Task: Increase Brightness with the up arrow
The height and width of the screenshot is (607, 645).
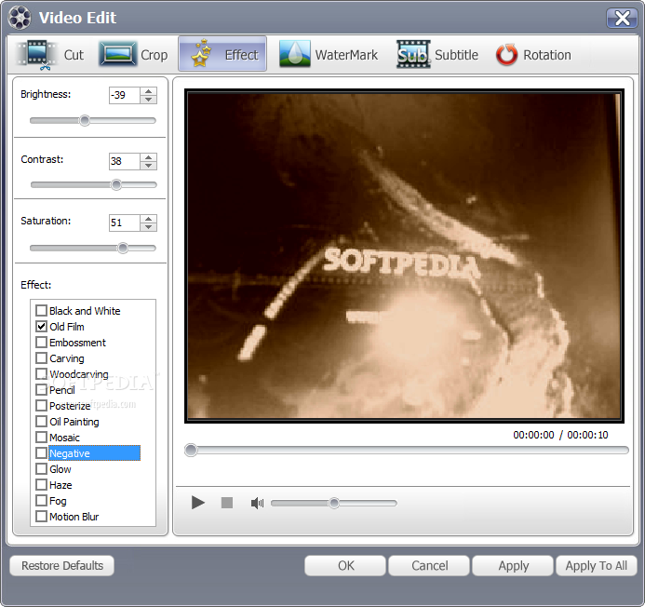Action: (x=149, y=91)
